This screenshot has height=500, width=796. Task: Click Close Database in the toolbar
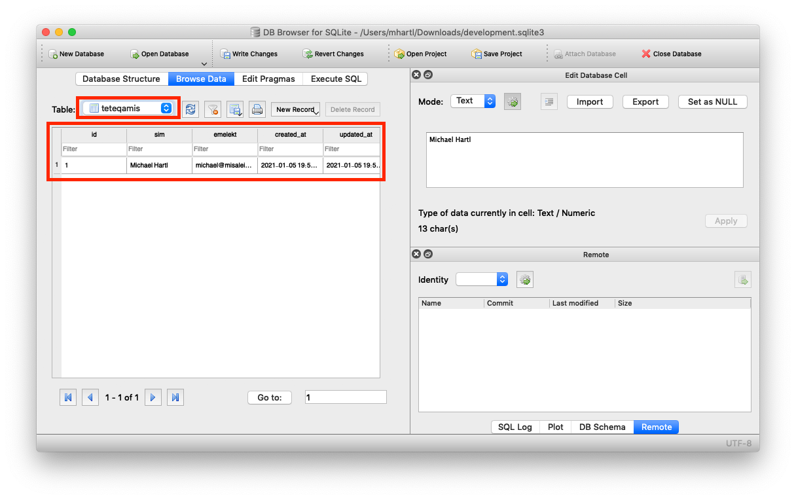671,54
